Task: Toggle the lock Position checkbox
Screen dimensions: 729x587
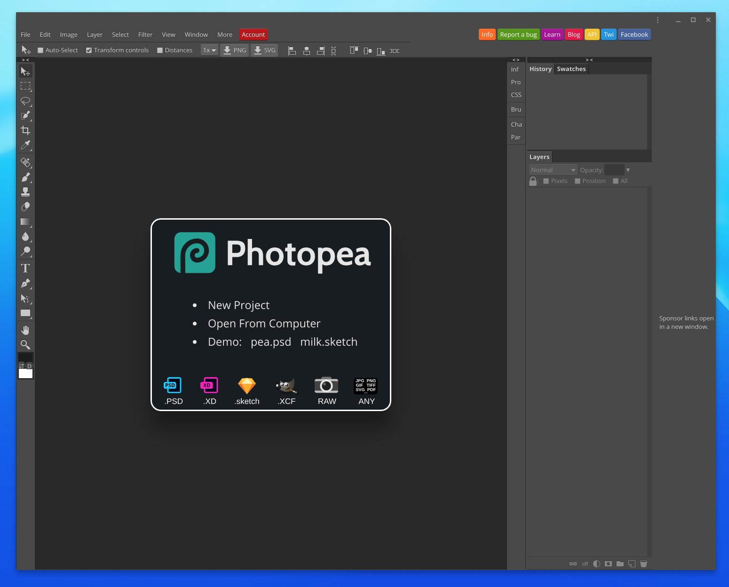Action: click(578, 181)
